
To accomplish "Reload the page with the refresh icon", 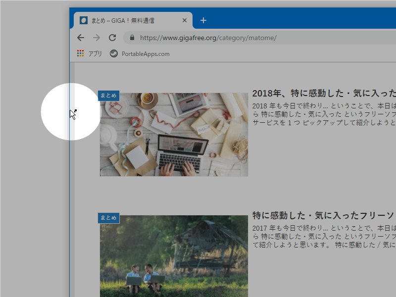I will (x=112, y=38).
